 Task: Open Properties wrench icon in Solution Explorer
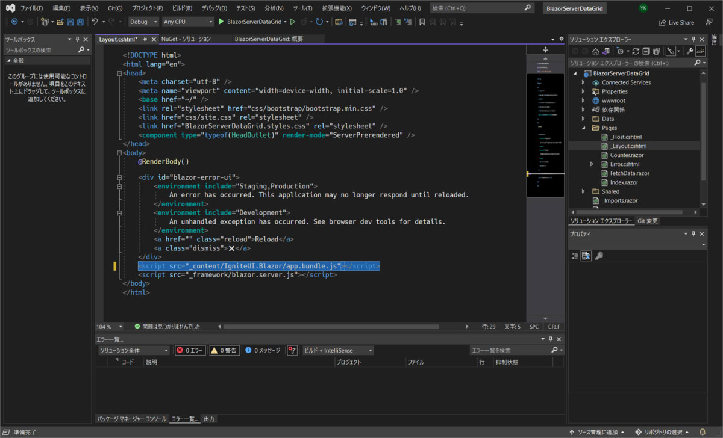coord(690,51)
